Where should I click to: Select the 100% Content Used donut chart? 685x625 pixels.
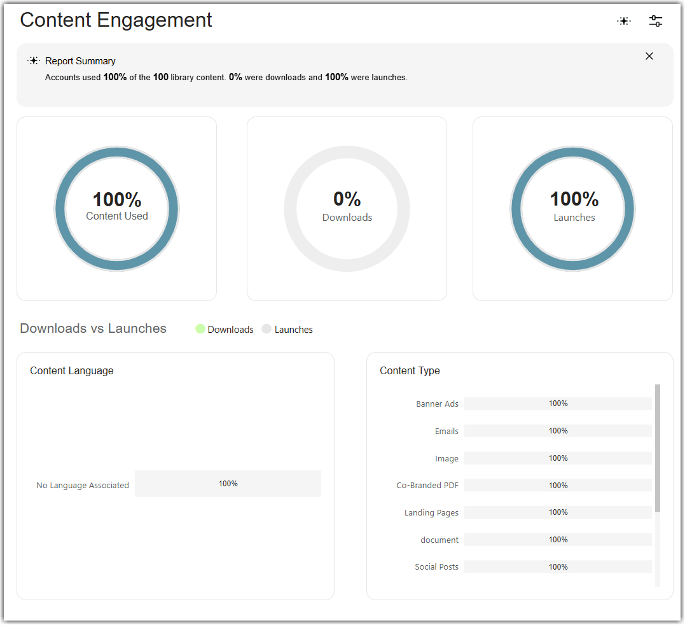point(116,209)
